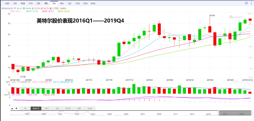Click 1993 on the overview timeline
Screen dimensions: 254x121
click(x=27, y=114)
